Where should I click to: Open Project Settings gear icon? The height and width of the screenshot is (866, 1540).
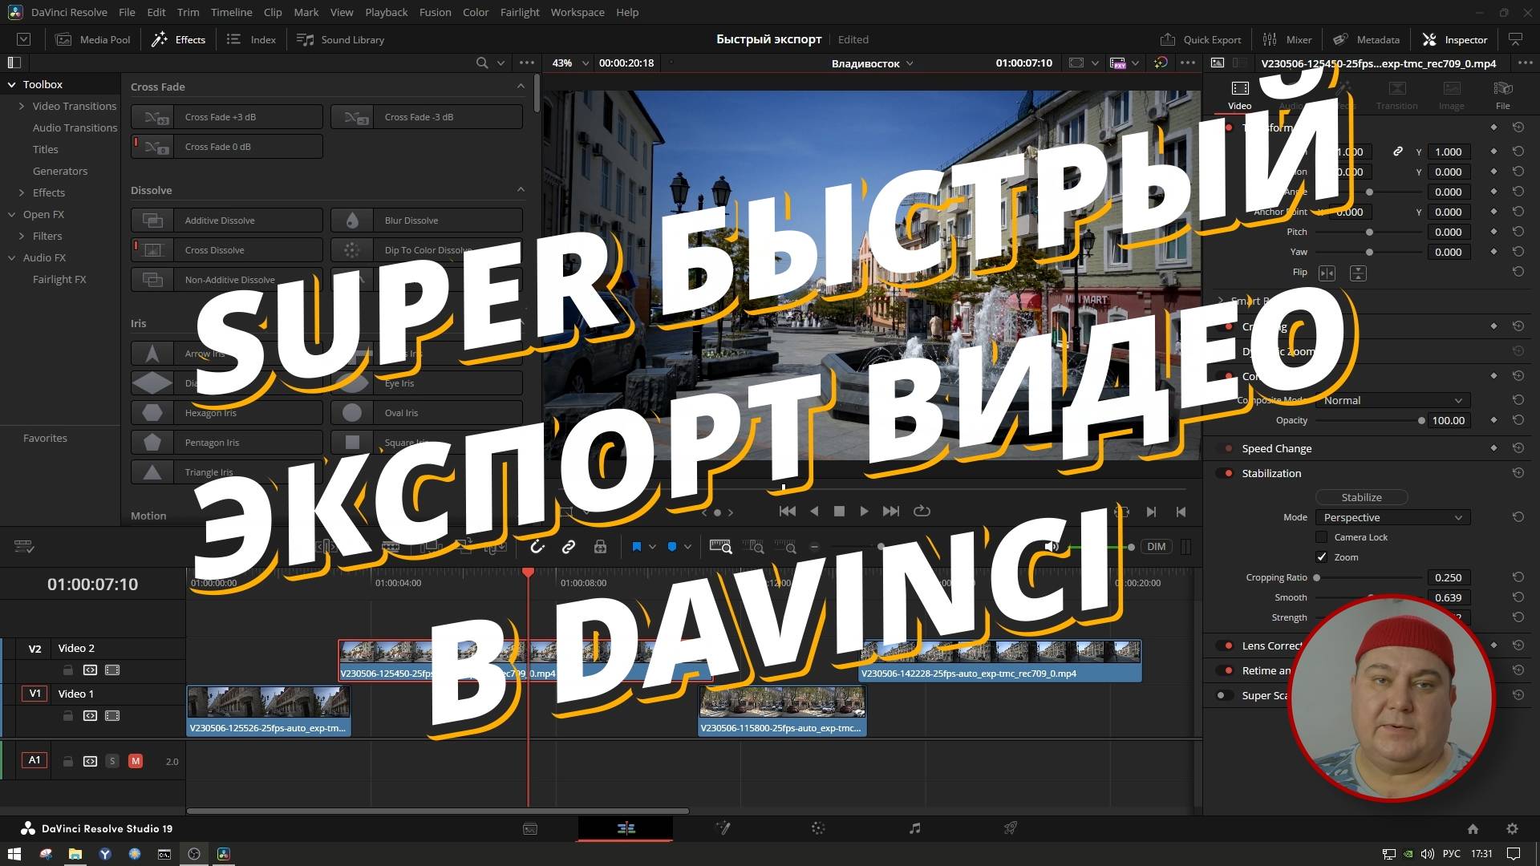pyautogui.click(x=1512, y=829)
